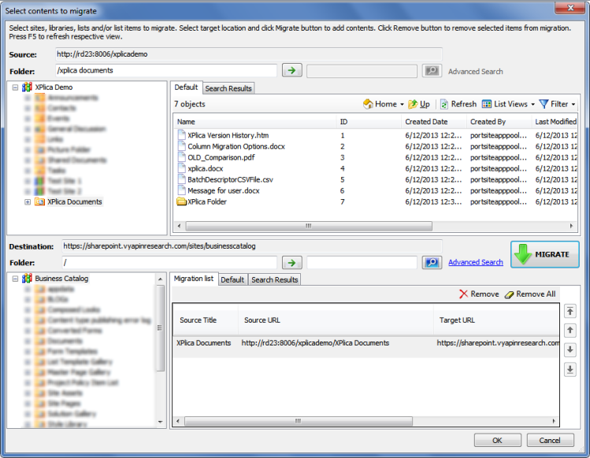
Task: Click the Source Title column header
Action: [206, 320]
